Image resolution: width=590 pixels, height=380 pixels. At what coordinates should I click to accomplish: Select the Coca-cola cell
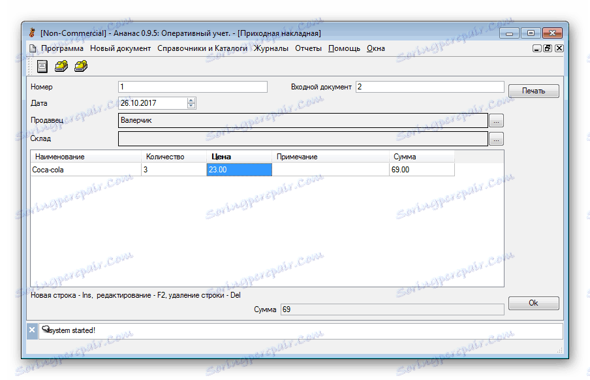point(85,170)
